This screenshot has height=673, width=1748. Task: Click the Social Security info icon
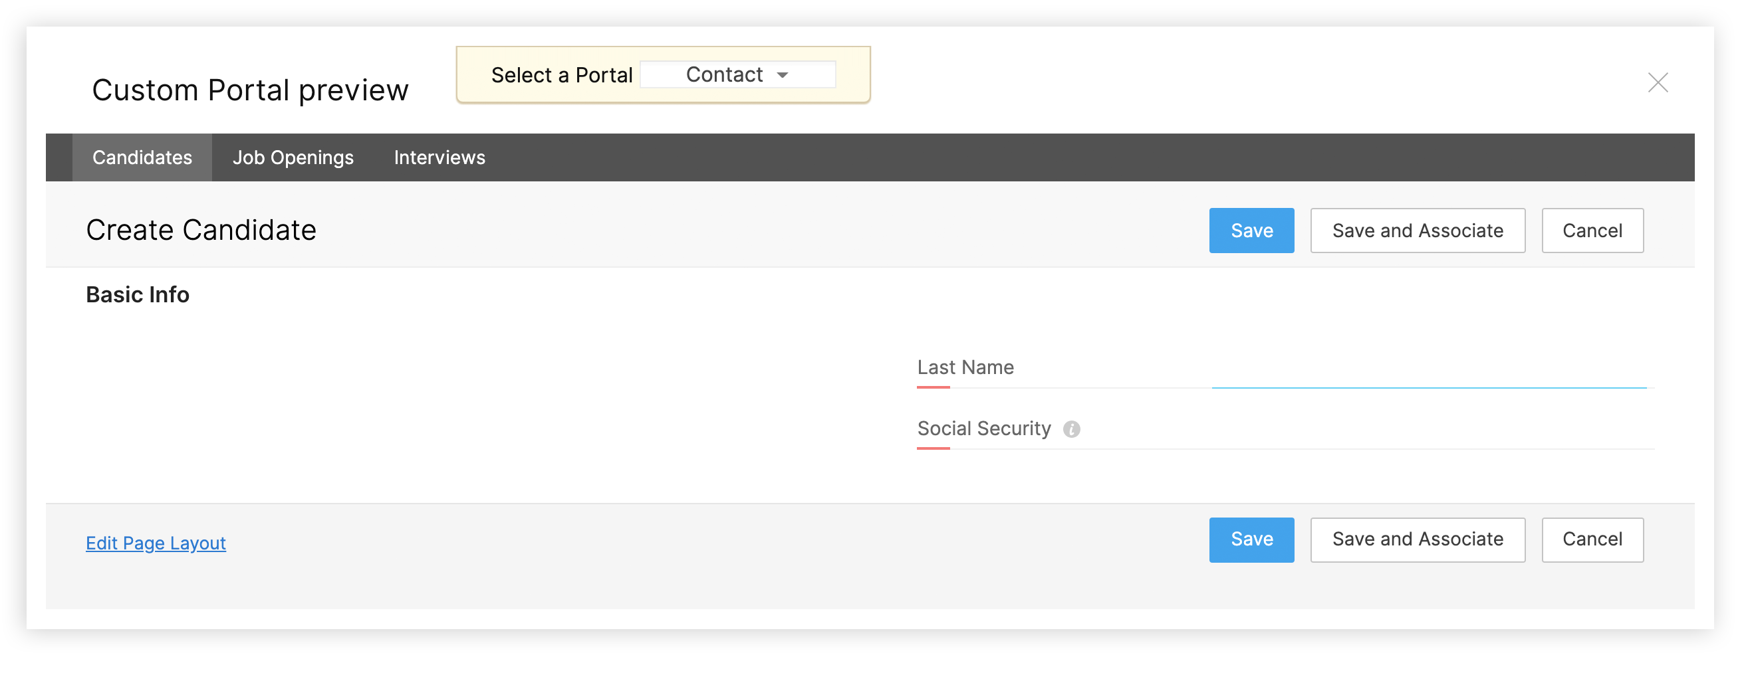1071,429
